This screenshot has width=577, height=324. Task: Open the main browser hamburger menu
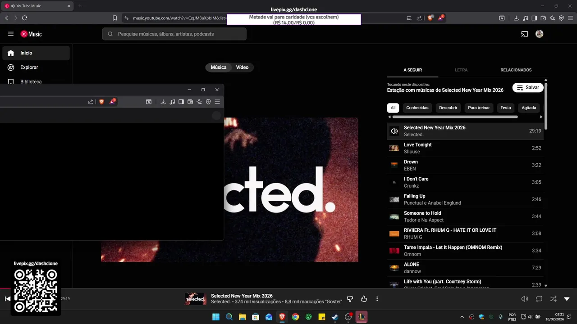[570, 18]
